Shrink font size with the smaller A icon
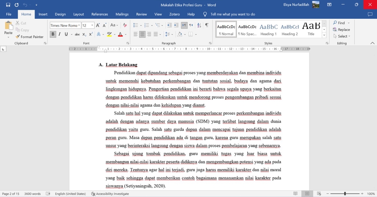 click(x=104, y=25)
